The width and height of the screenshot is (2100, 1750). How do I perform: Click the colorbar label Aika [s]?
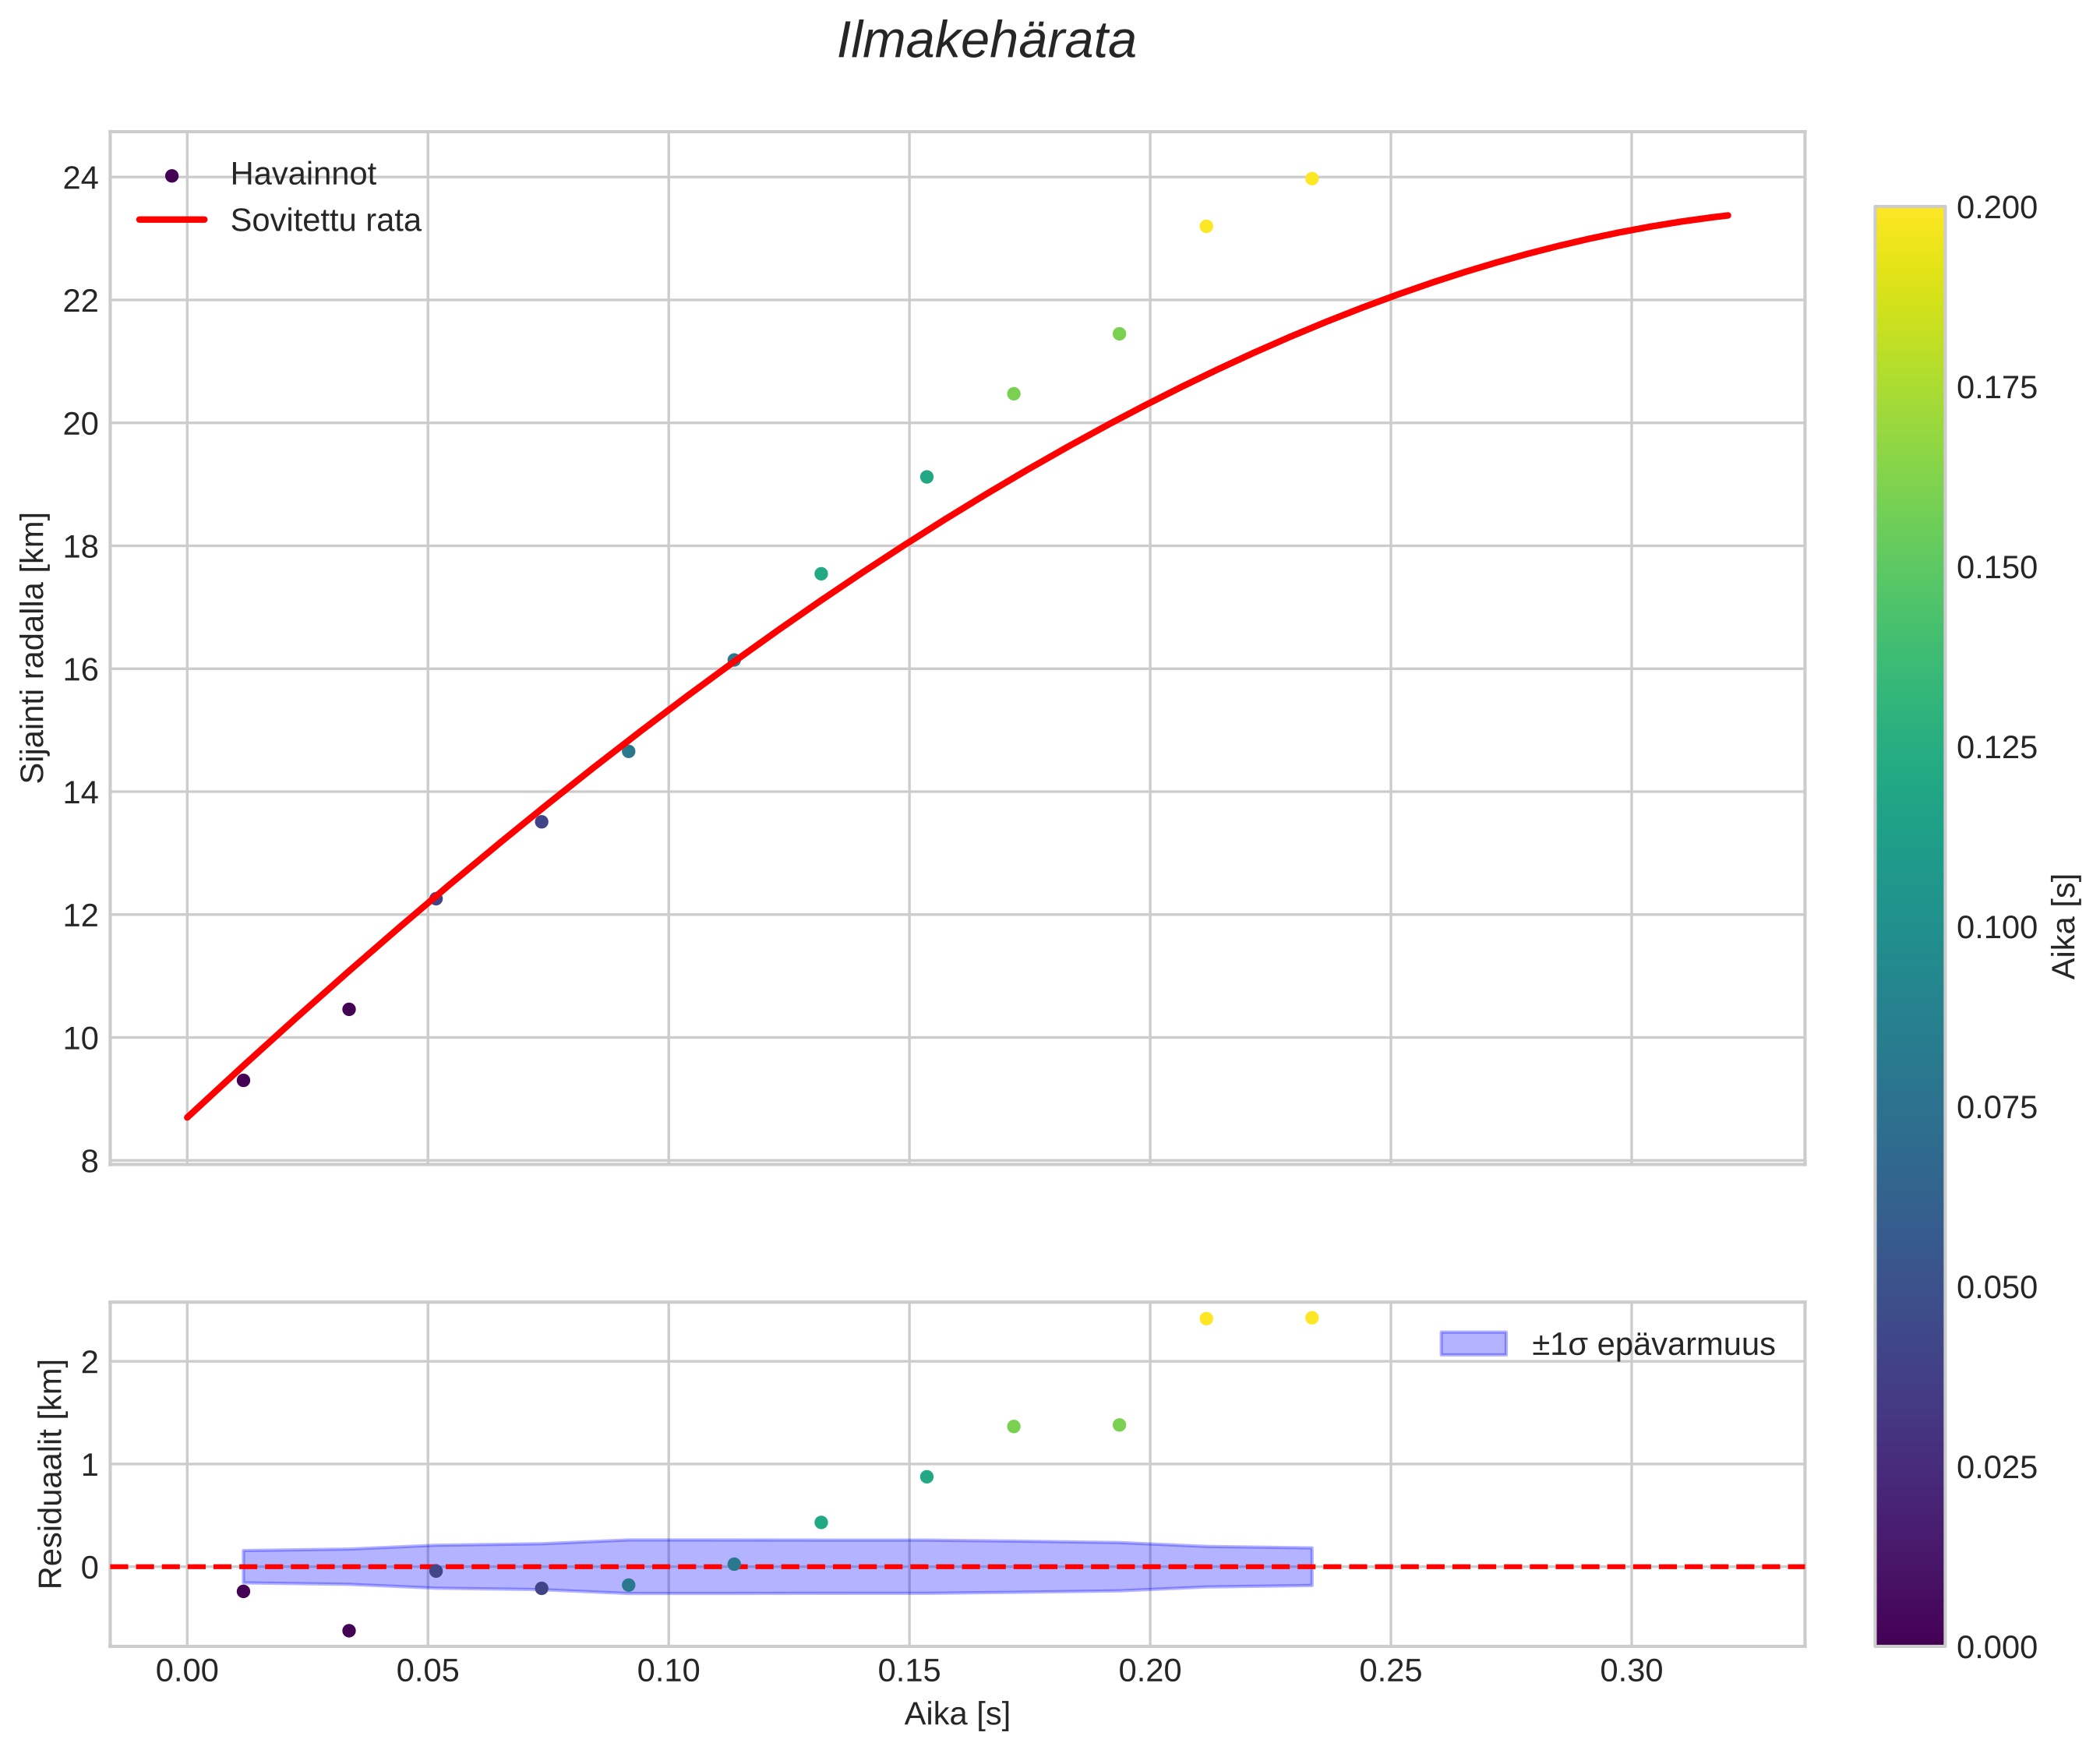pos(2064,927)
